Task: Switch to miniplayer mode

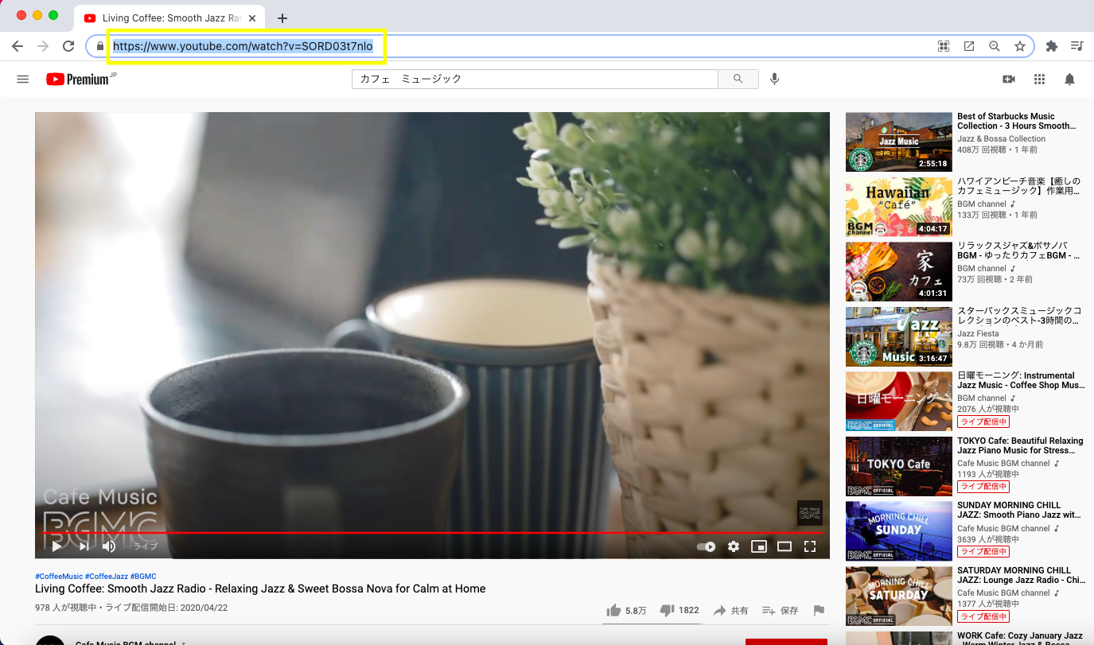Action: 759,546
